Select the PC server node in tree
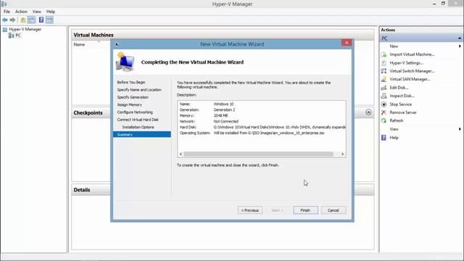 point(18,36)
